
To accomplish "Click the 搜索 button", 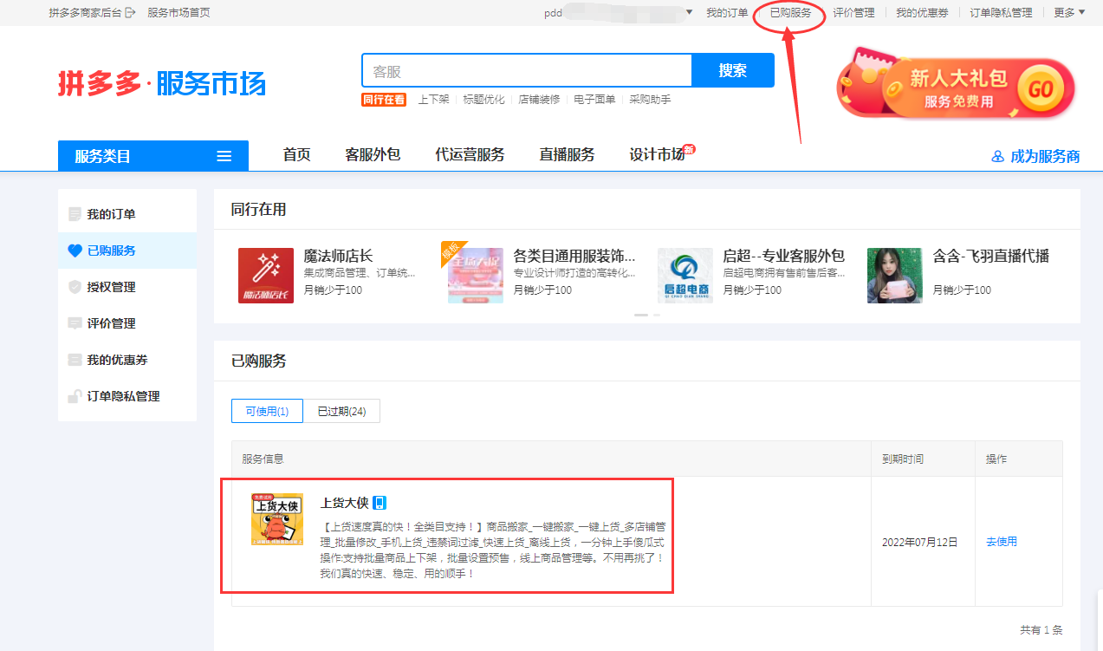I will [x=733, y=71].
